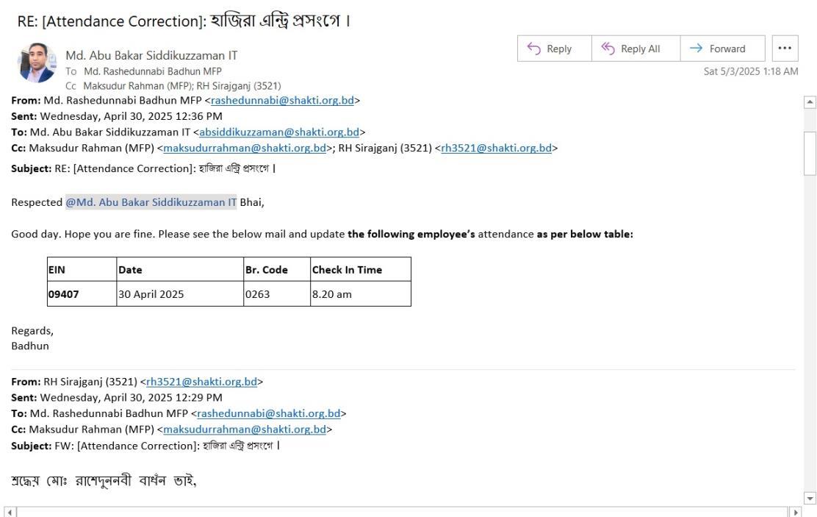This screenshot has height=517, width=817.
Task: Open rashedunnabi@shakti.org.bd link in top From line
Action: [282, 100]
